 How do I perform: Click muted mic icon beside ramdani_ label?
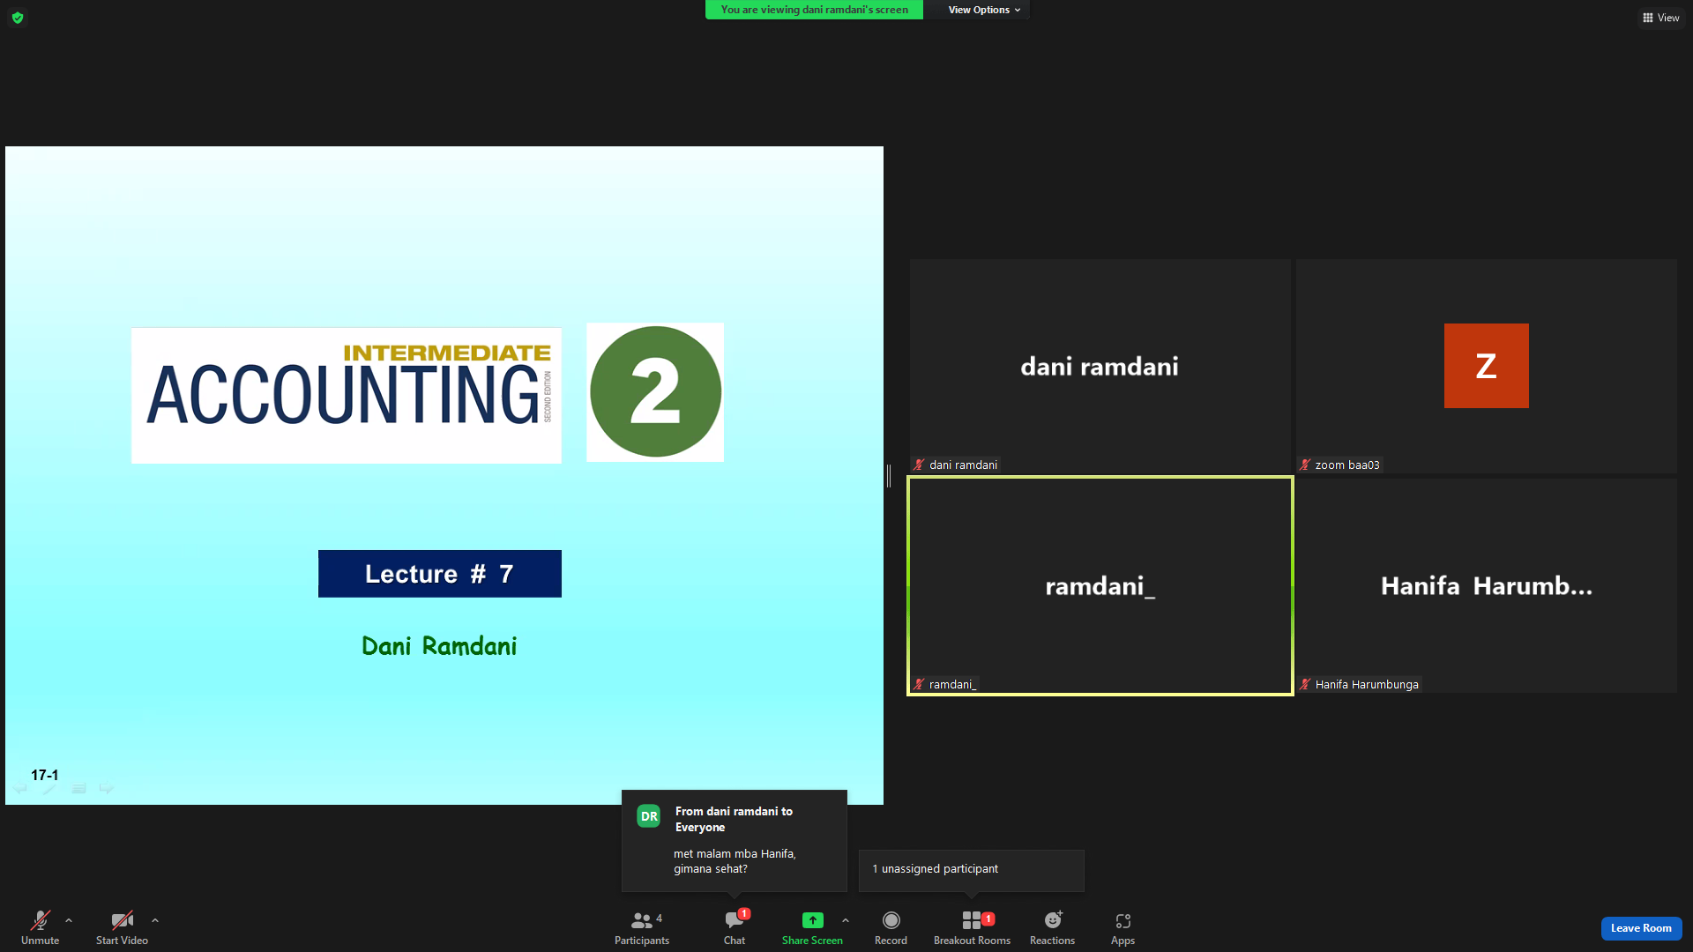tap(920, 684)
